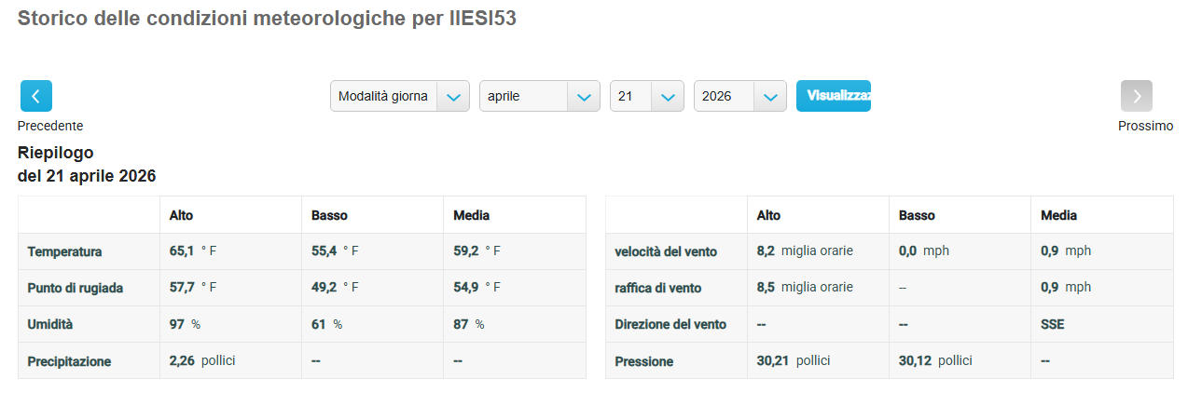Expand the month dropdown showing aprile
Image resolution: width=1188 pixels, height=406 pixels.
(539, 96)
